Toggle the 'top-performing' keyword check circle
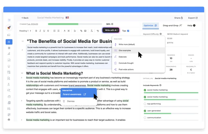This screenshot has width=208, height=134. click(145, 104)
